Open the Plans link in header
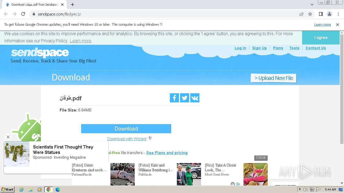344x193 pixels. [278, 48]
